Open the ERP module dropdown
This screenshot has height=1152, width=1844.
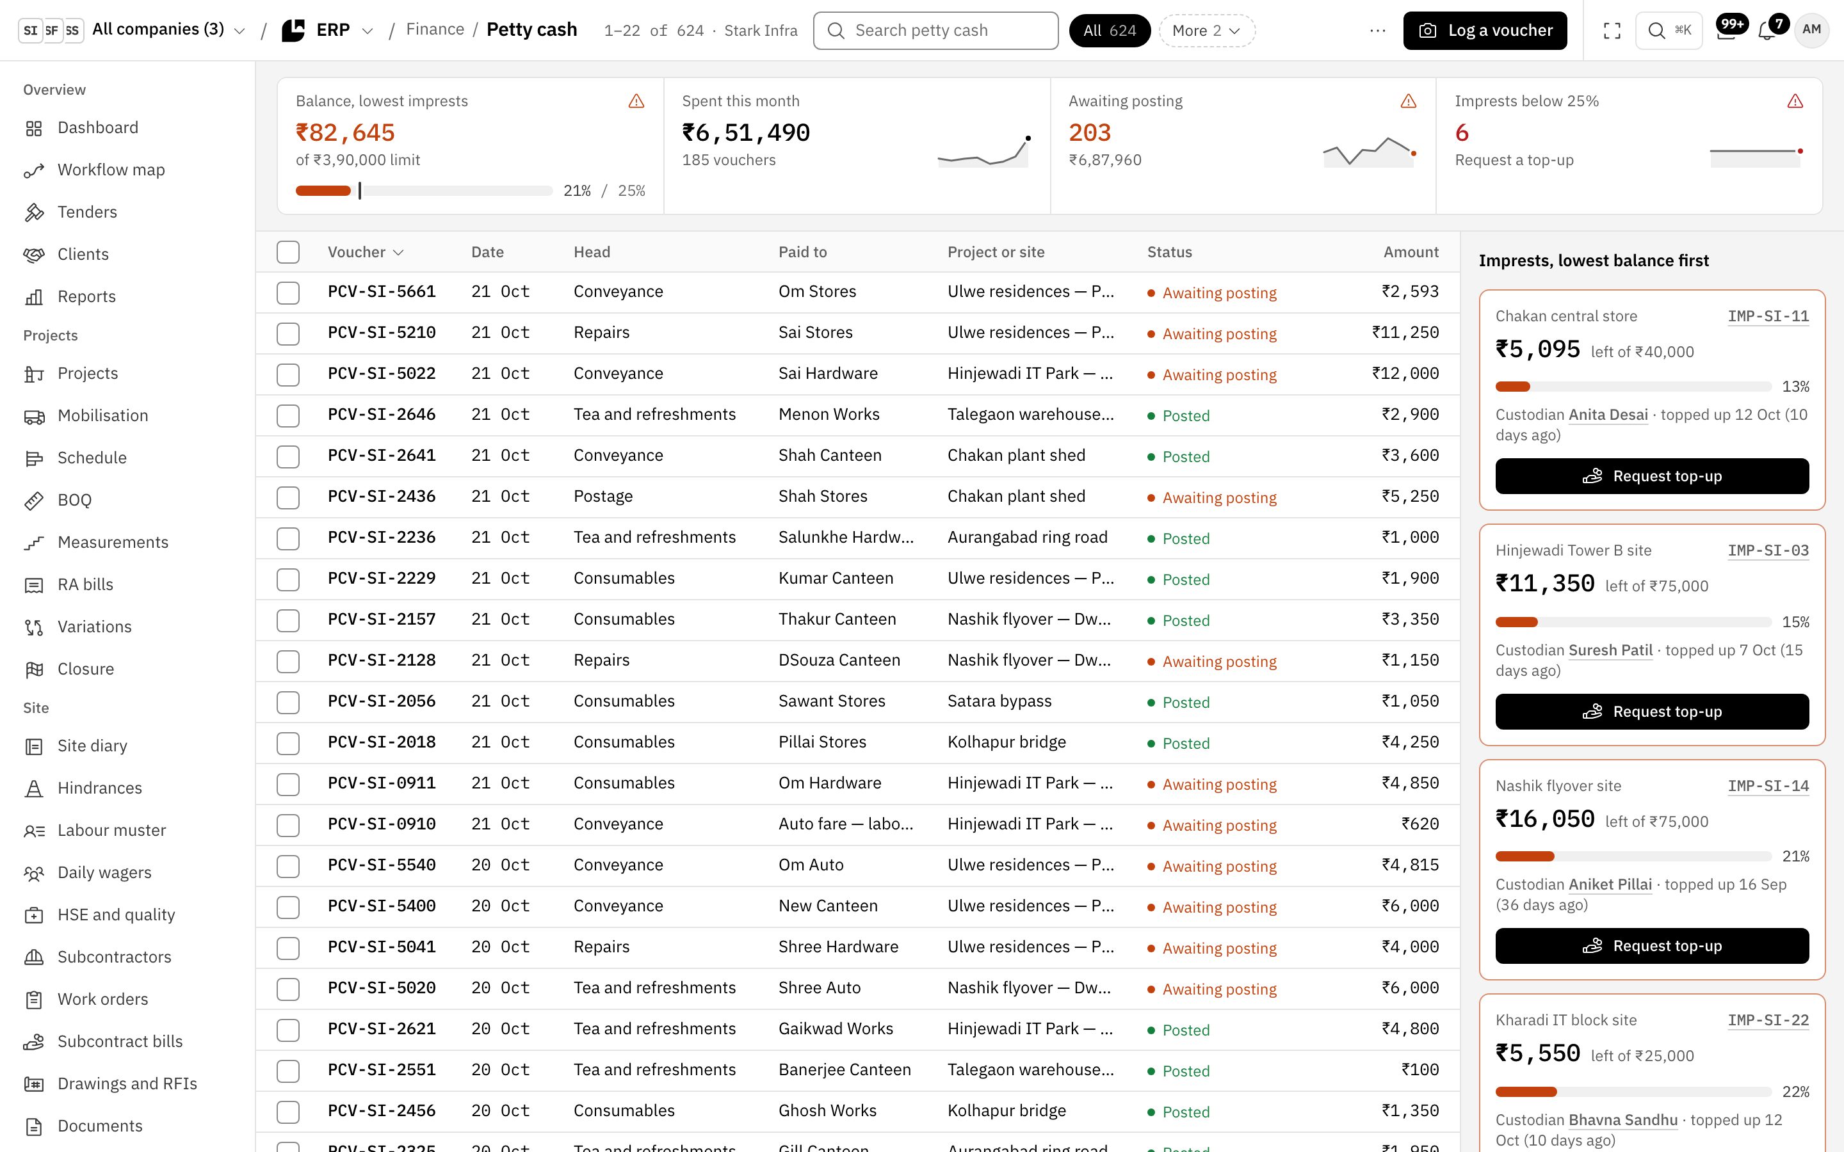pos(328,31)
